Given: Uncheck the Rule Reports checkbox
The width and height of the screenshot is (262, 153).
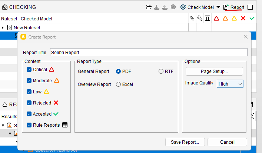Looking at the screenshot, I should 29,125.
